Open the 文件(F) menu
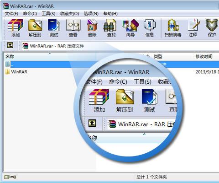 pyautogui.click(x=11, y=14)
